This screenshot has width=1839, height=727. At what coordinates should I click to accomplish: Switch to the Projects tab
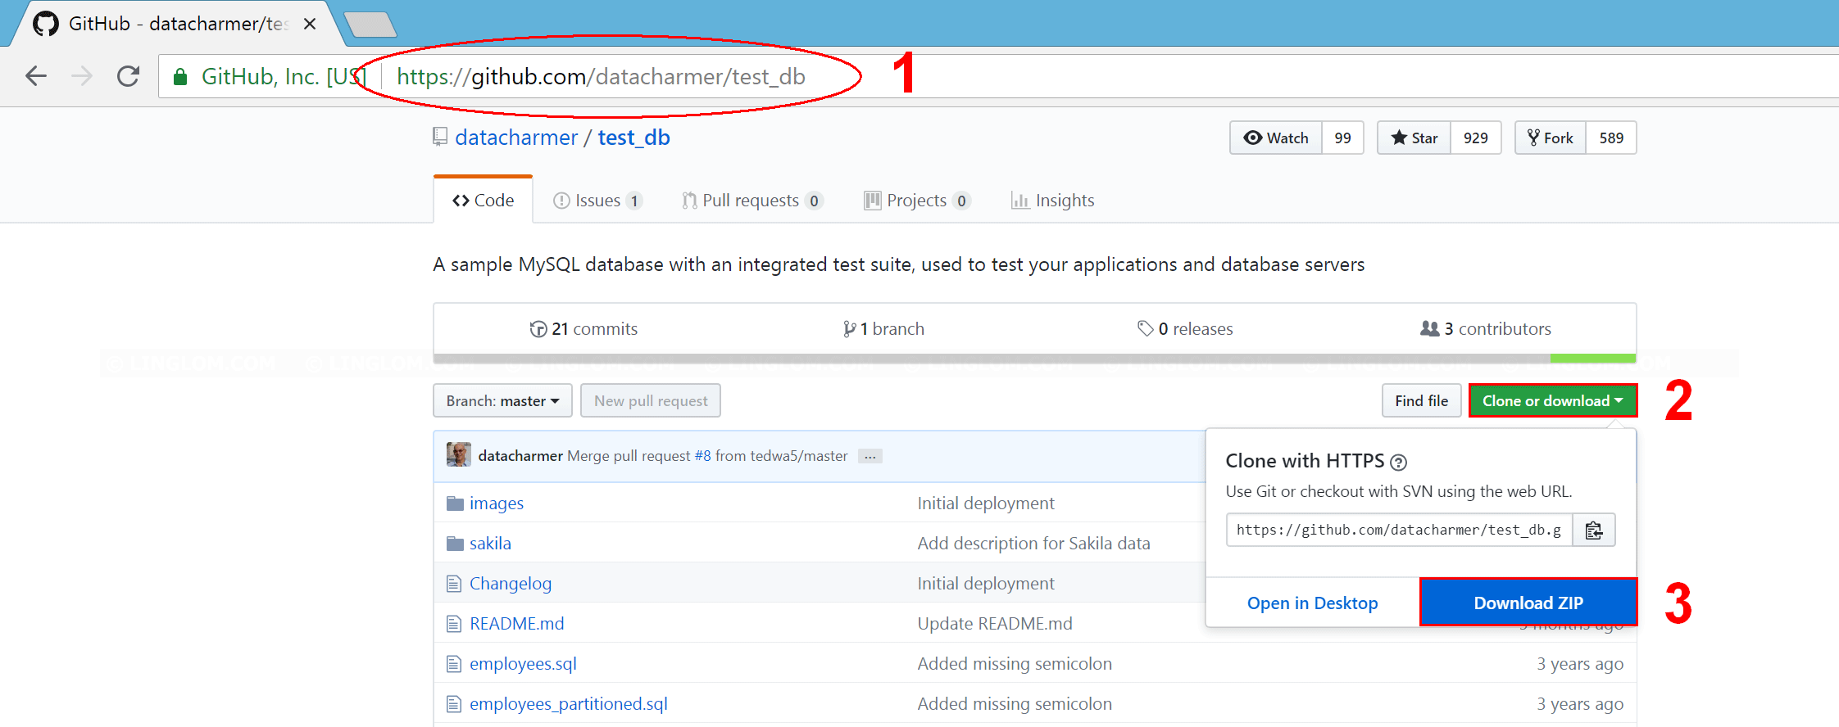click(917, 201)
